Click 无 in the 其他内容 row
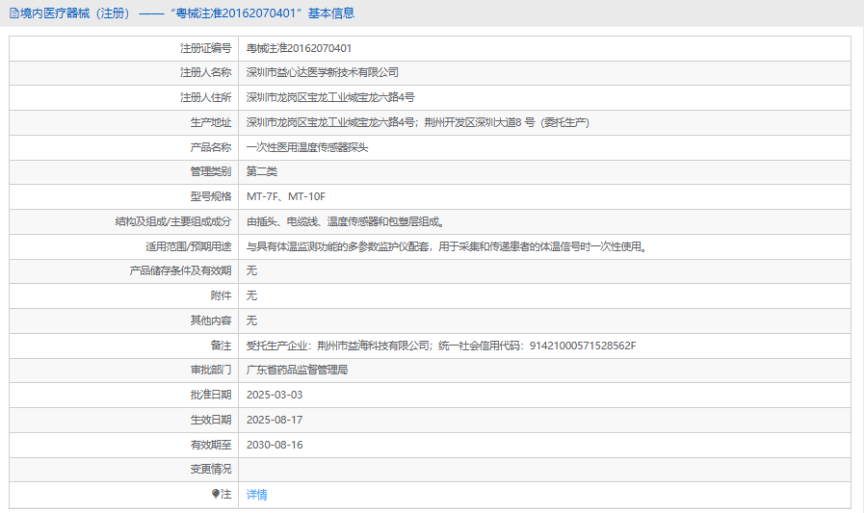 tap(251, 321)
